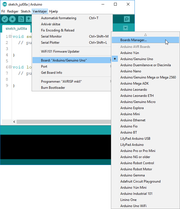This screenshot has width=180, height=209.
Task: Collapse the void setup fold marker
Action: click(10, 36)
